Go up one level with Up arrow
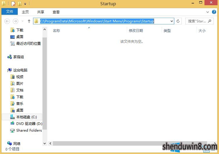The width and height of the screenshot is (219, 154). pyautogui.click(x=29, y=21)
